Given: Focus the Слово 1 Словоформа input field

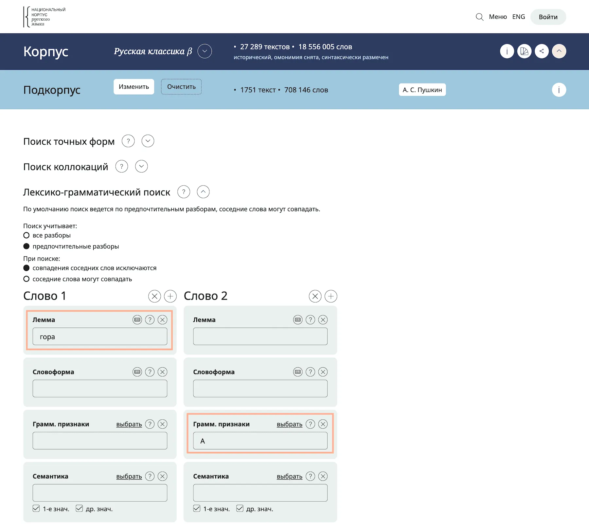Looking at the screenshot, I should click(x=100, y=388).
